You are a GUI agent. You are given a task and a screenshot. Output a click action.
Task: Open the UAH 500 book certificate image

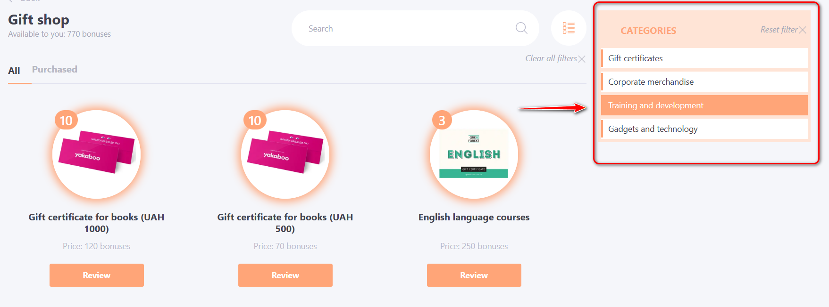tap(285, 154)
